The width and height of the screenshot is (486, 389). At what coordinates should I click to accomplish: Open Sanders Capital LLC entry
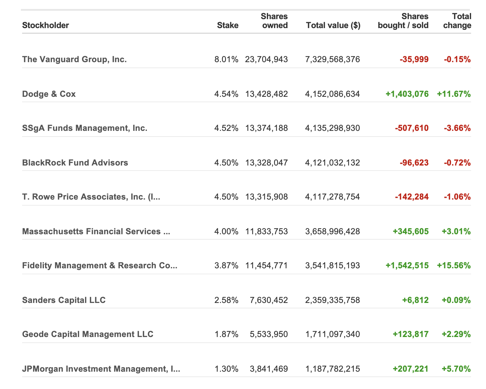click(64, 300)
